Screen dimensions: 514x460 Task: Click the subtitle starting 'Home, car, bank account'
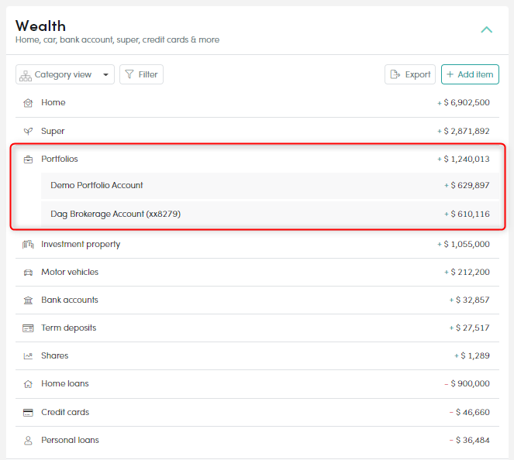point(117,40)
